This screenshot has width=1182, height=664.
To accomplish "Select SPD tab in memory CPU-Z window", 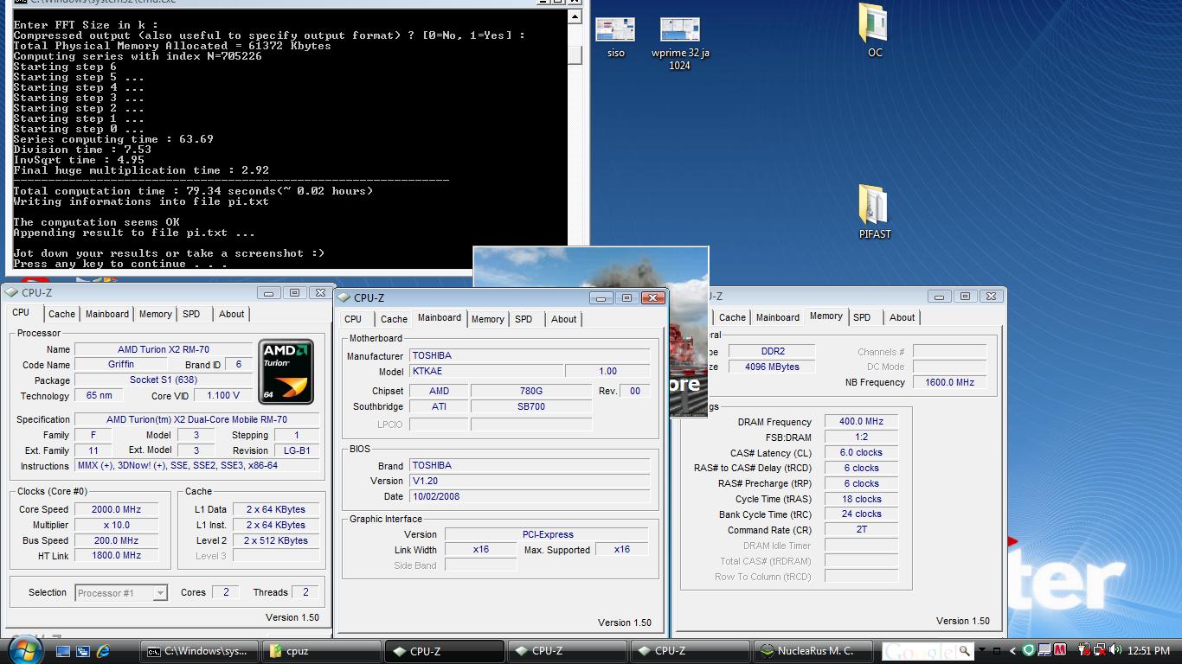I will (x=862, y=317).
